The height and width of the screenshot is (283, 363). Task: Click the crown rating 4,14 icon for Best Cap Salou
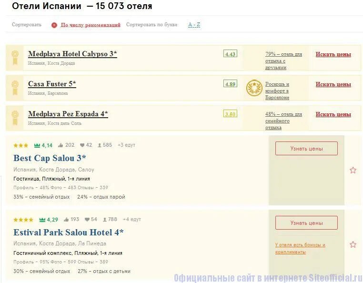coord(37,145)
